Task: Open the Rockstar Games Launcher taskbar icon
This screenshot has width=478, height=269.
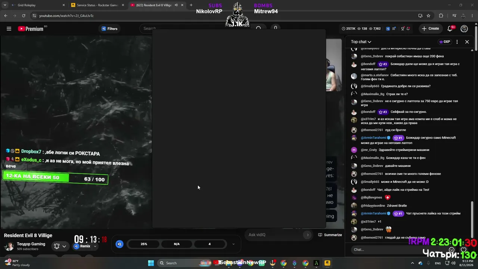Action: click(327, 263)
